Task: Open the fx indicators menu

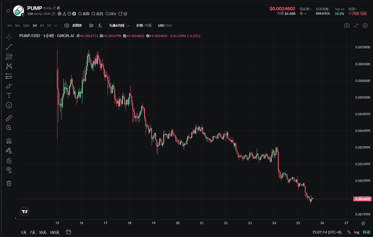Action: [x=100, y=26]
